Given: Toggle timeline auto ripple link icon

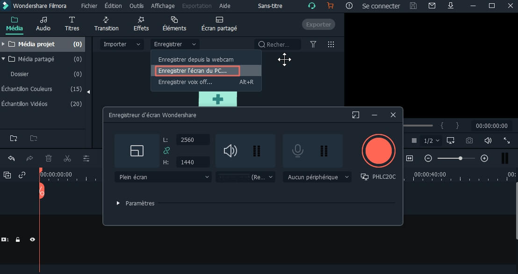Looking at the screenshot, I should [22, 175].
